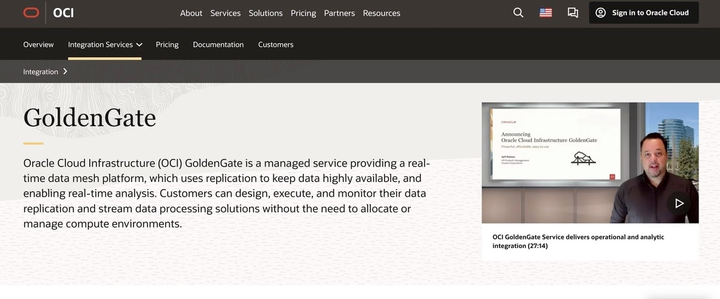
Task: Open the search magnifier icon
Action: (518, 13)
